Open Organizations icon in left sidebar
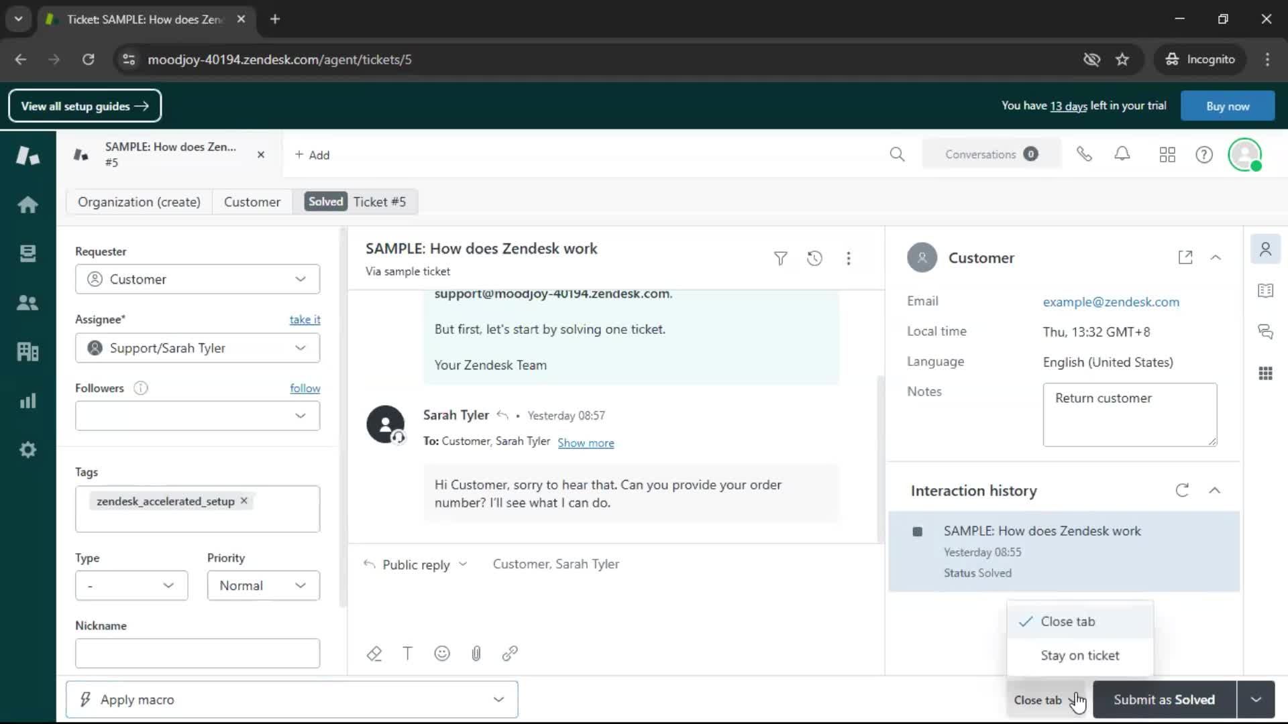The height and width of the screenshot is (724, 1288). point(28,351)
